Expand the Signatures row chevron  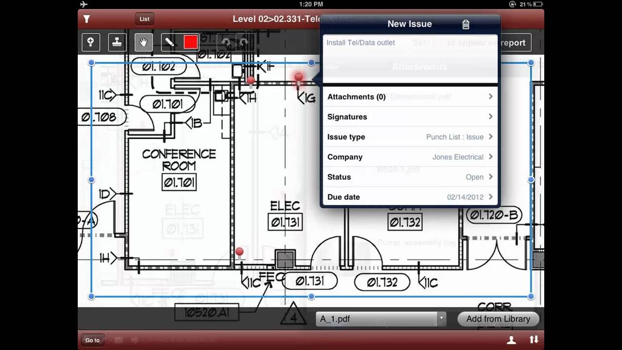click(490, 117)
